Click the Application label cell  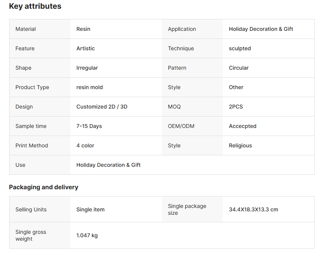point(182,29)
